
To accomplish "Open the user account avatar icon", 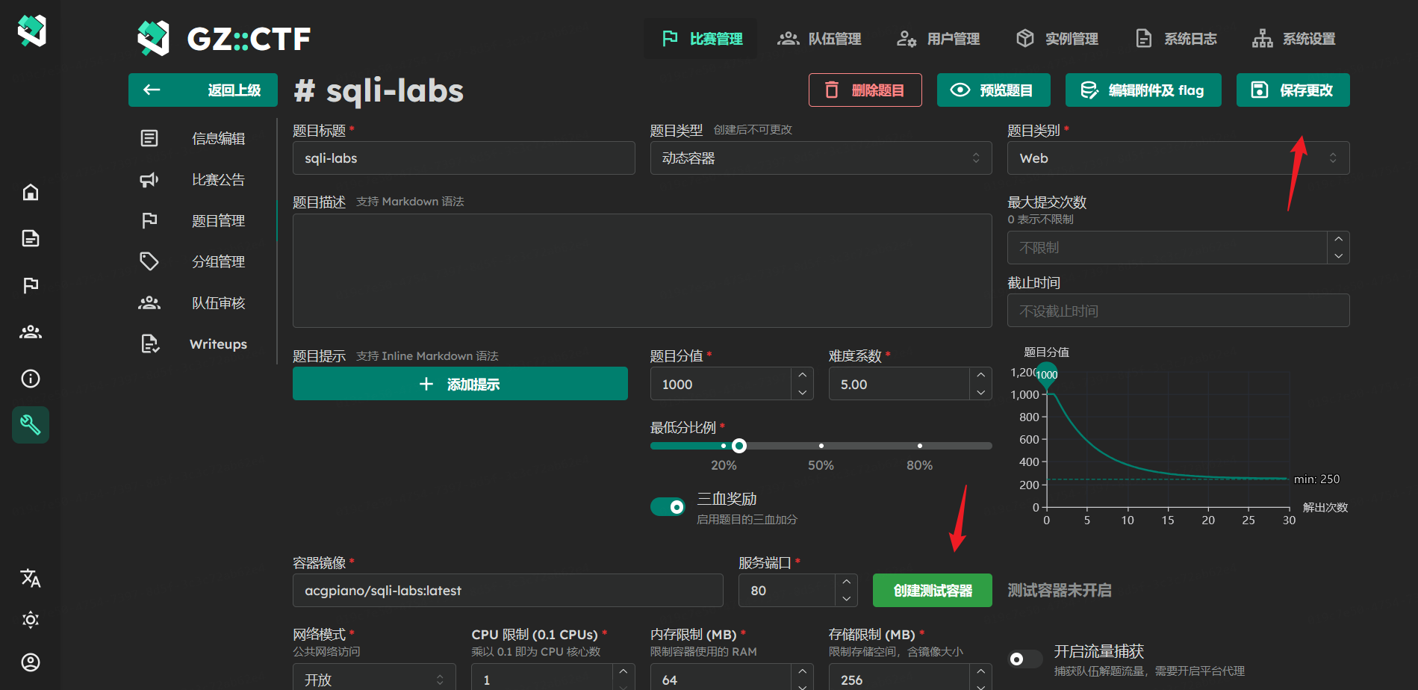I will pos(31,662).
